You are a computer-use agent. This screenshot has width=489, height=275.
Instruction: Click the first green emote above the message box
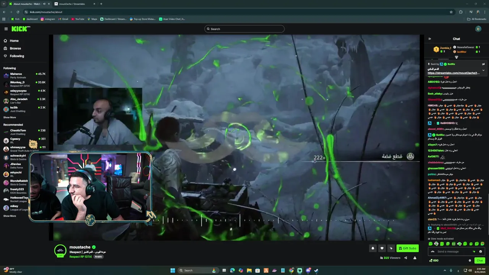tap(431, 244)
